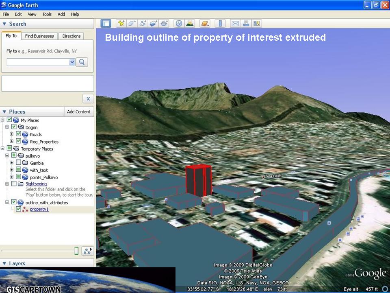Collapse the My Places tree node

pyautogui.click(x=2, y=120)
